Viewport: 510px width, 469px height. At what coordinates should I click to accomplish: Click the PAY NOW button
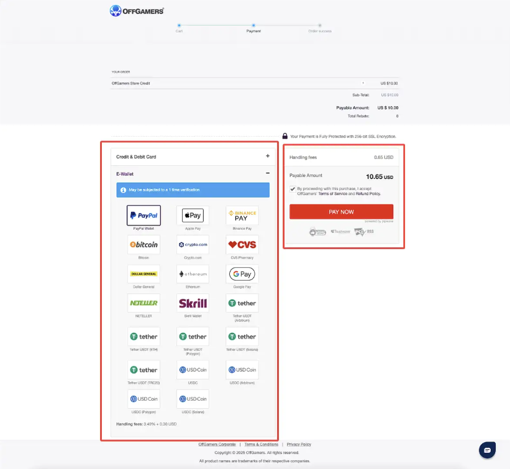click(x=341, y=212)
